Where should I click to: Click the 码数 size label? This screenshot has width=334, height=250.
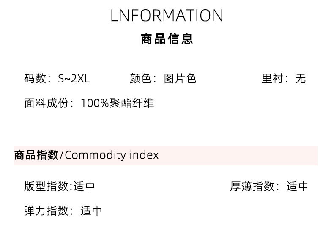[x=35, y=79]
